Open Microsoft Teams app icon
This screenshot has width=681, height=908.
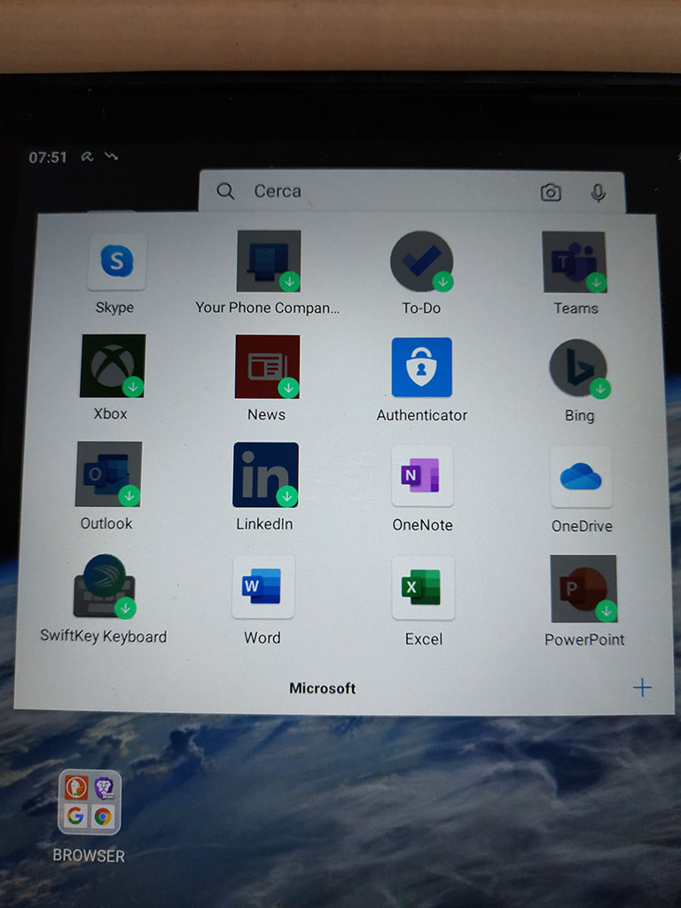click(575, 262)
